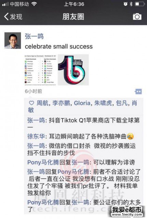Tap Gloria in the likes list
Viewport: 147px width, 219px height.
coord(82,103)
